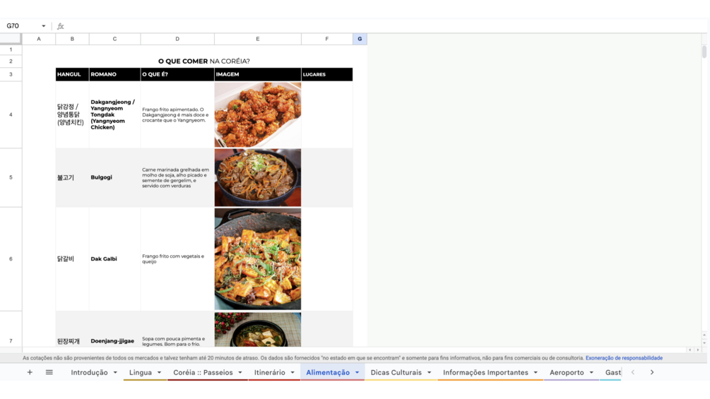Click the HANGUL header cell

pyautogui.click(x=73, y=74)
